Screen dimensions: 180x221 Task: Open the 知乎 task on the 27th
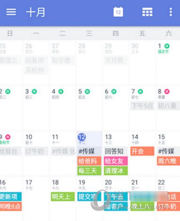(x=63, y=60)
